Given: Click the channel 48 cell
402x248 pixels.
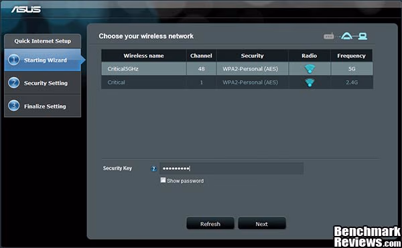Looking at the screenshot, I should pos(201,69).
